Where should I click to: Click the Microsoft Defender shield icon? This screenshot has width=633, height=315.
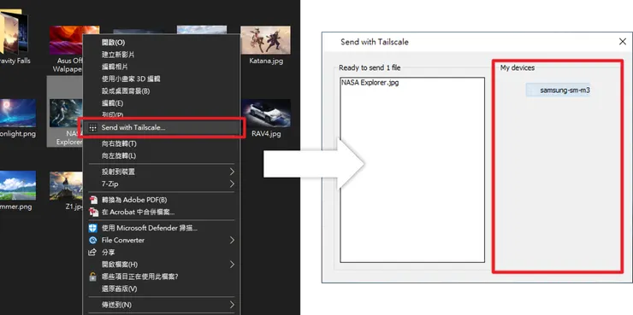click(x=93, y=228)
